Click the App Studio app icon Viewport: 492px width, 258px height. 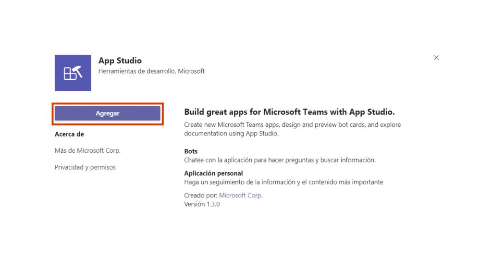[73, 73]
